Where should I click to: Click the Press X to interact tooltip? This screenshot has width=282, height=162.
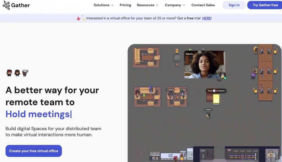click(216, 91)
